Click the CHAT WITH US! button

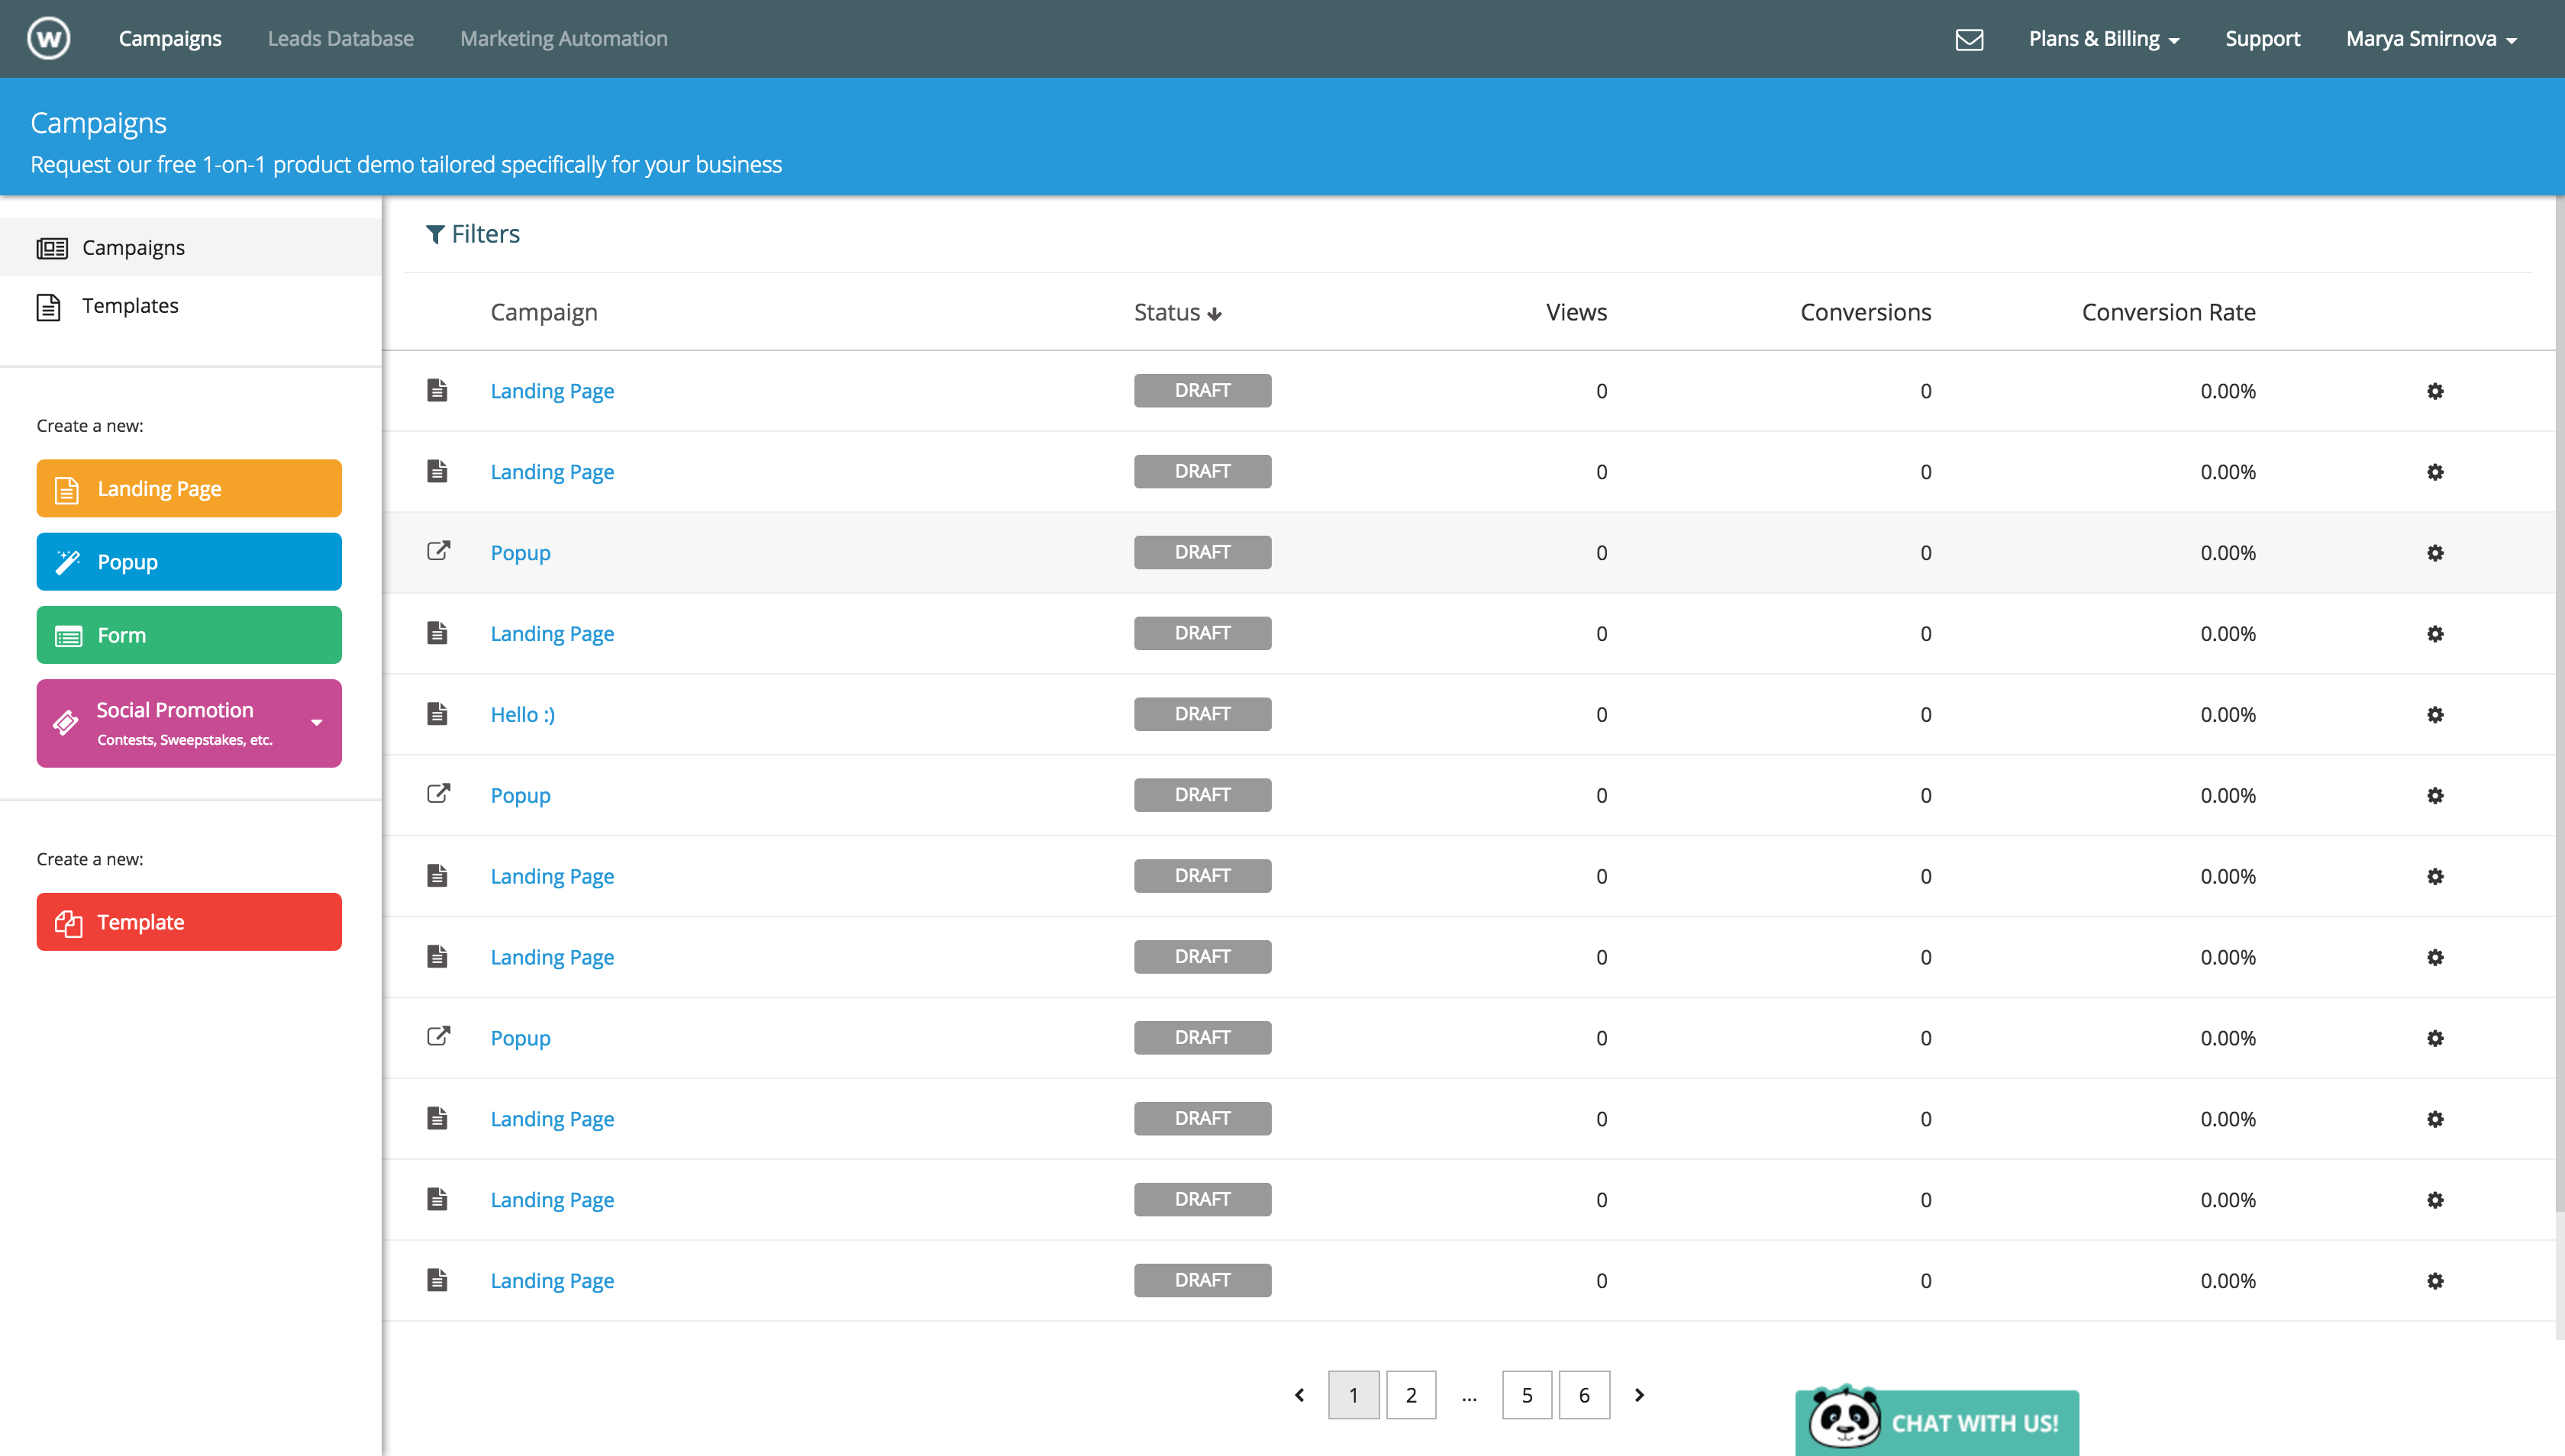coord(1937,1422)
